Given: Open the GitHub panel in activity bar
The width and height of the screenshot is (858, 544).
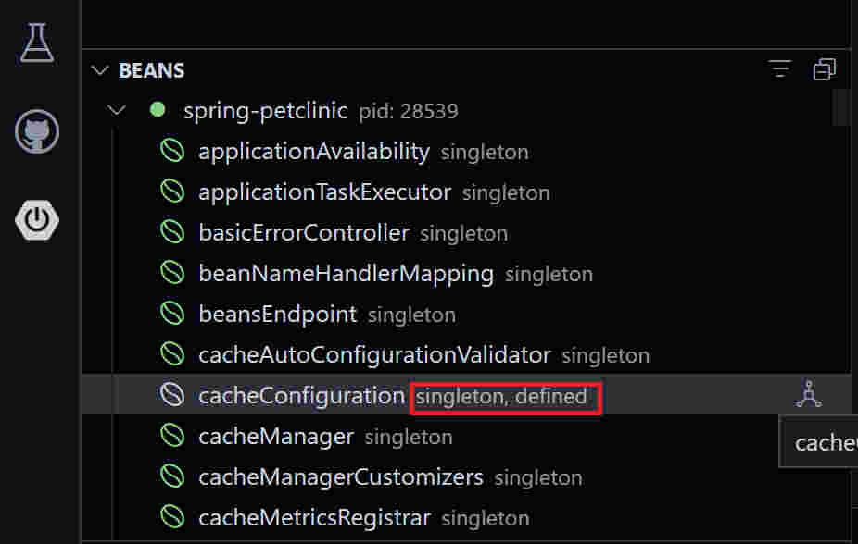Looking at the screenshot, I should point(37,131).
